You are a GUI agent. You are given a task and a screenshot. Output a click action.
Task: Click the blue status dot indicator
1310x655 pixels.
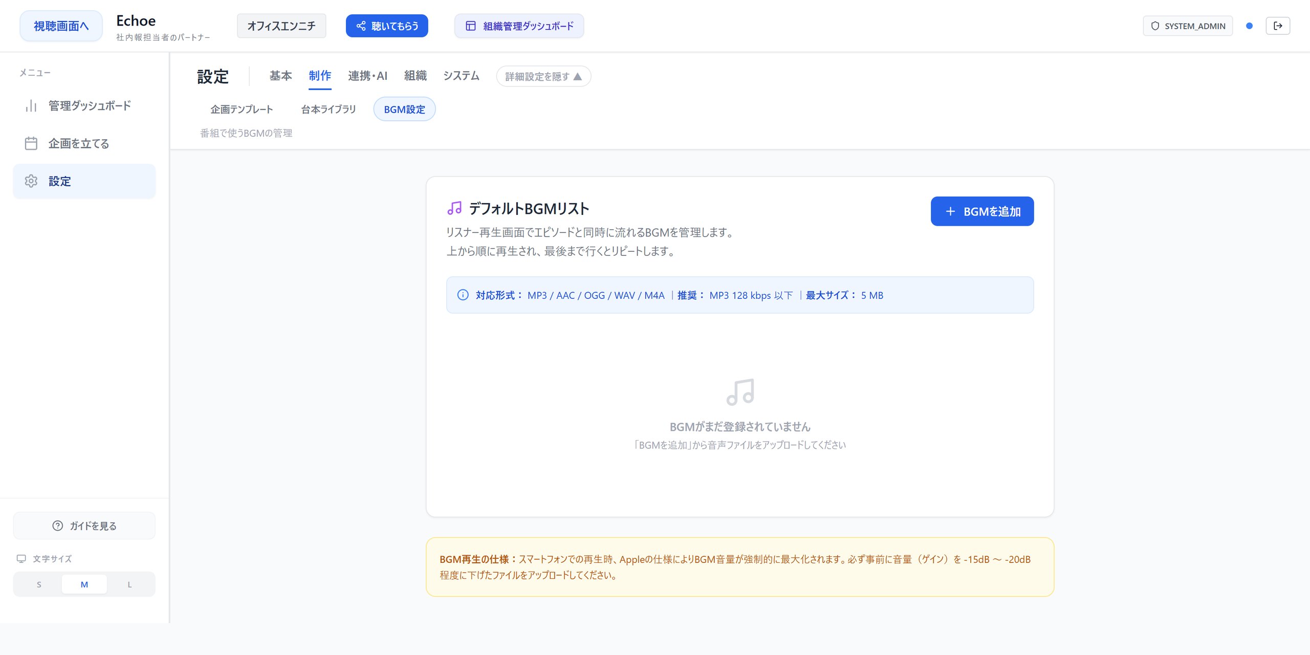pos(1249,26)
